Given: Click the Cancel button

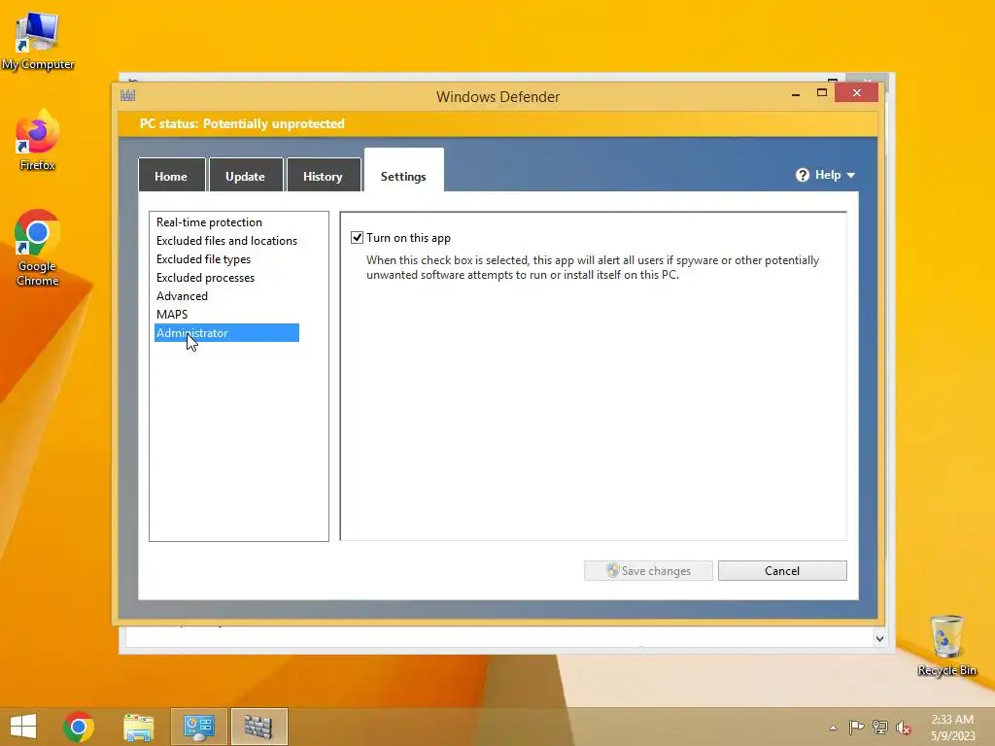Looking at the screenshot, I should 782,570.
